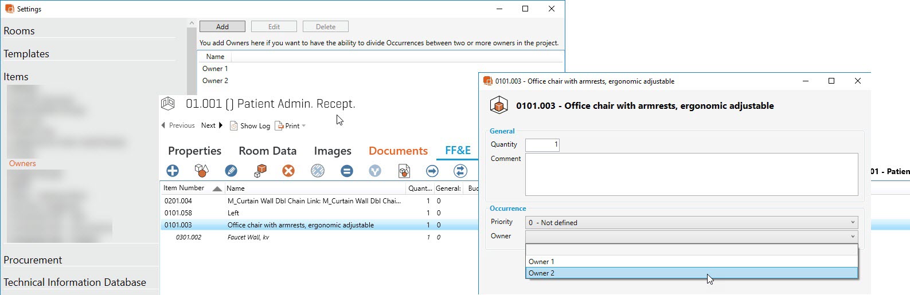Click the Quantity input field
This screenshot has width=910, height=295.
click(x=542, y=145)
